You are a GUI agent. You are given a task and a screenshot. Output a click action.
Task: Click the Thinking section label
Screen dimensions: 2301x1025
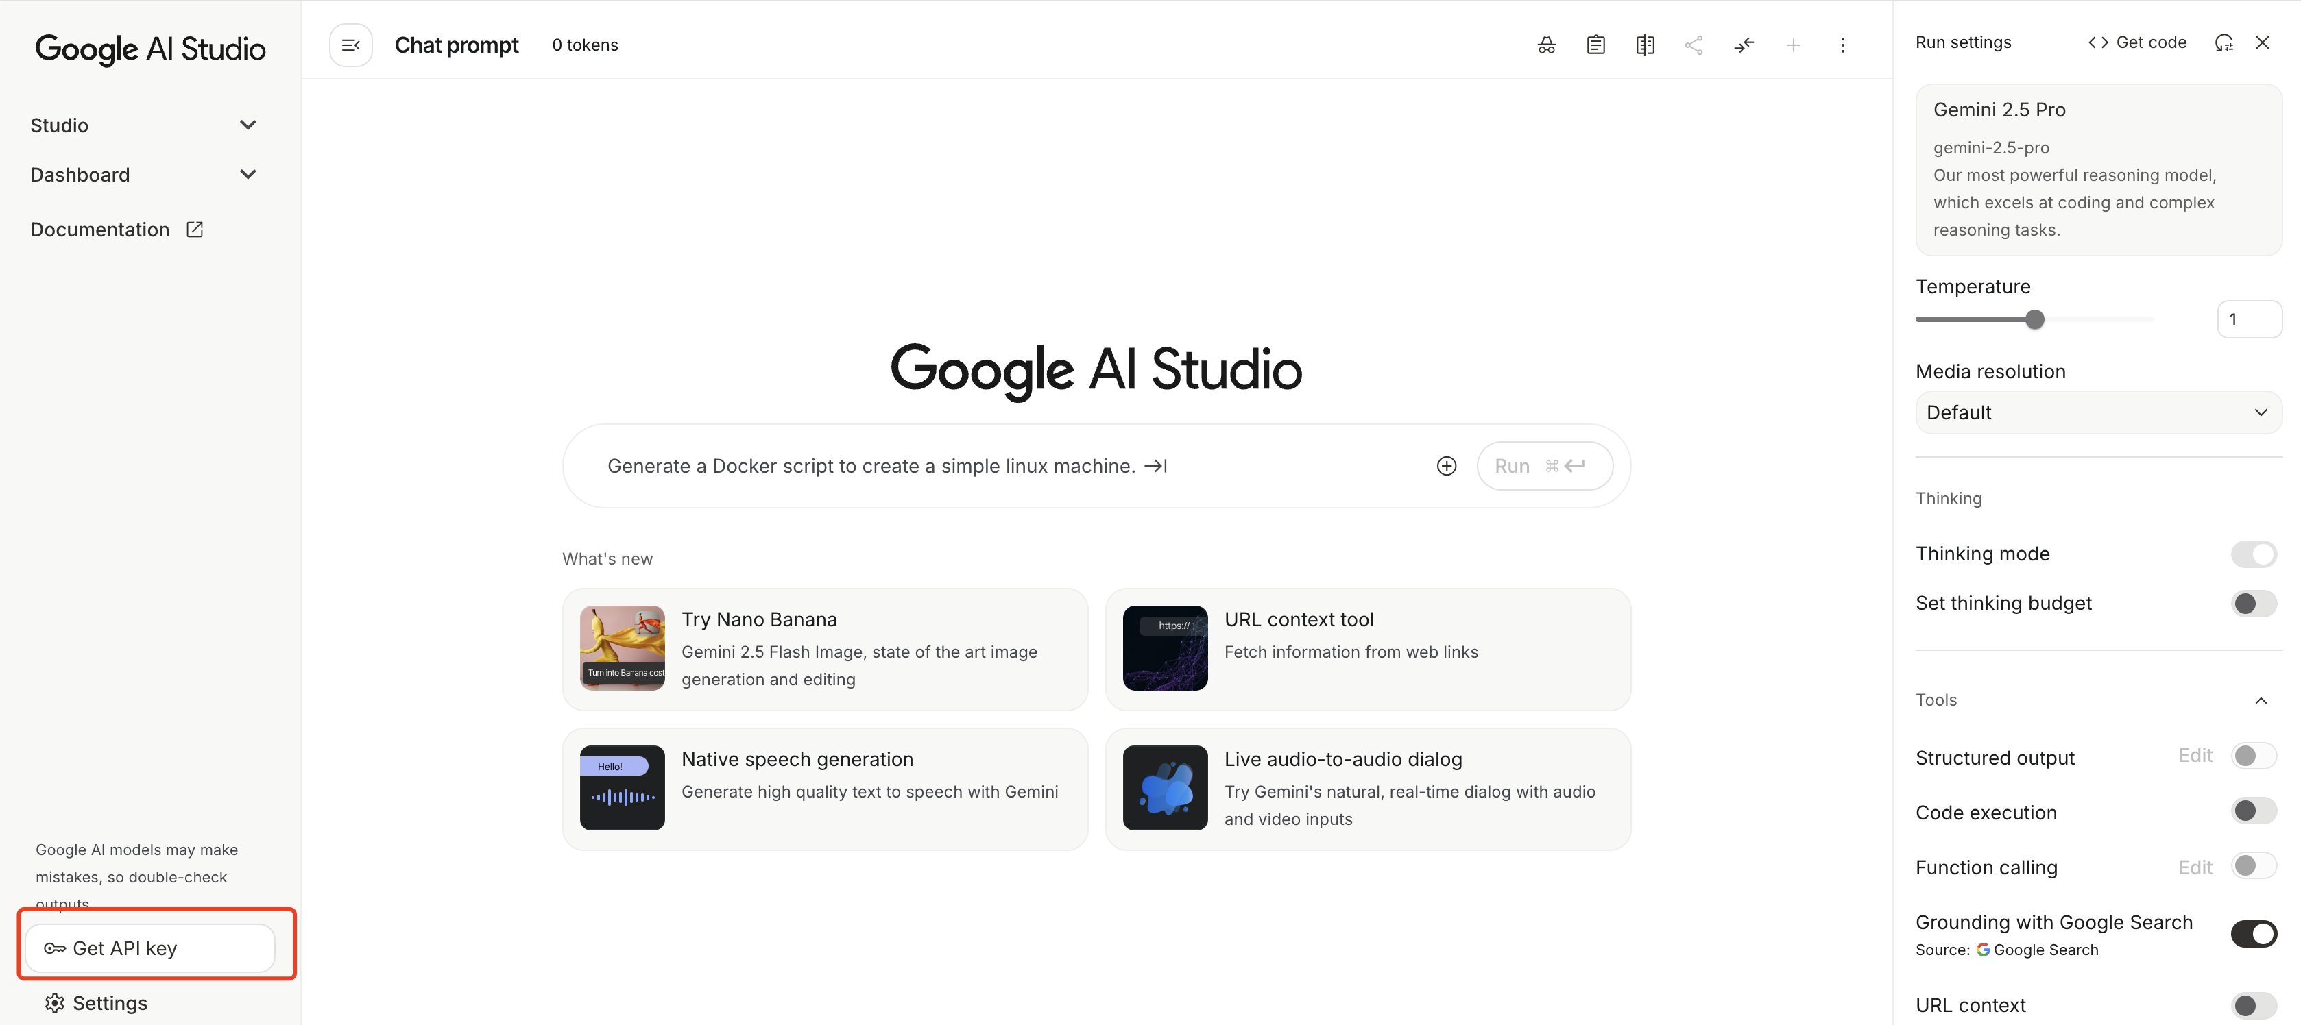(1948, 498)
